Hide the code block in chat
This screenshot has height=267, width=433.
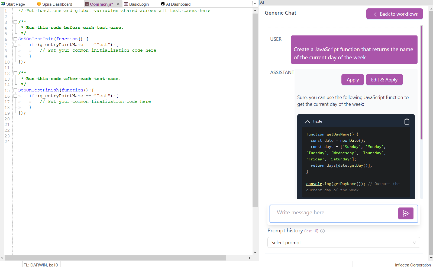(x=314, y=121)
